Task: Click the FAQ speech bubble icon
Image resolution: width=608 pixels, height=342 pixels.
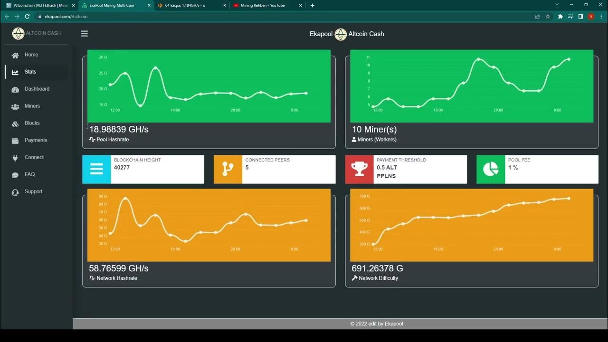Action: click(15, 175)
